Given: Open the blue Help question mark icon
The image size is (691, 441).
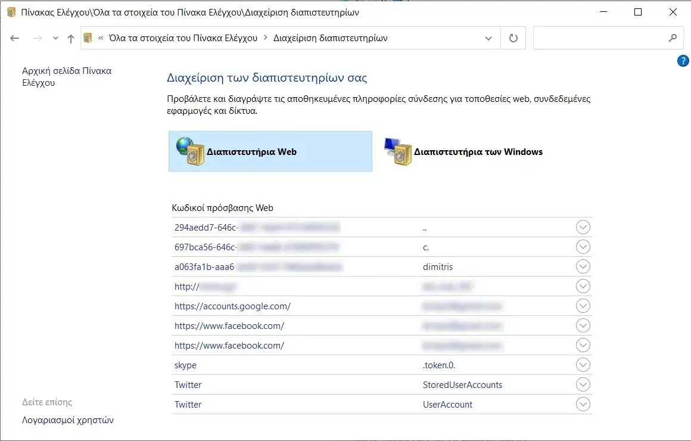Looking at the screenshot, I should pyautogui.click(x=683, y=60).
